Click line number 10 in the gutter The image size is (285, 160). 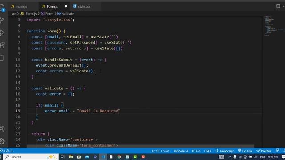(x=18, y=60)
